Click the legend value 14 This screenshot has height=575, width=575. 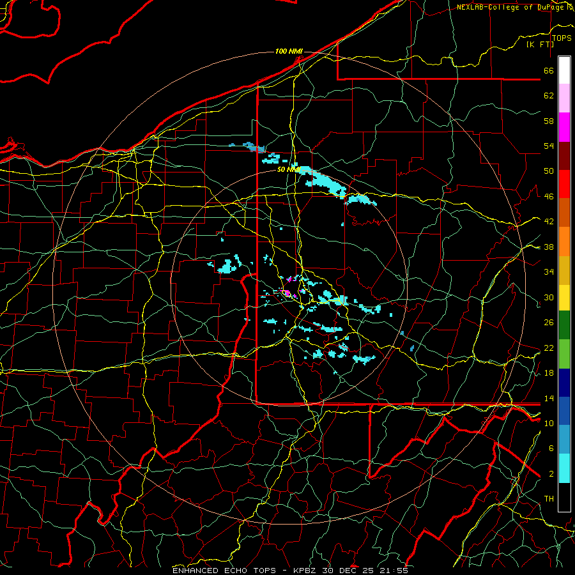tap(549, 398)
